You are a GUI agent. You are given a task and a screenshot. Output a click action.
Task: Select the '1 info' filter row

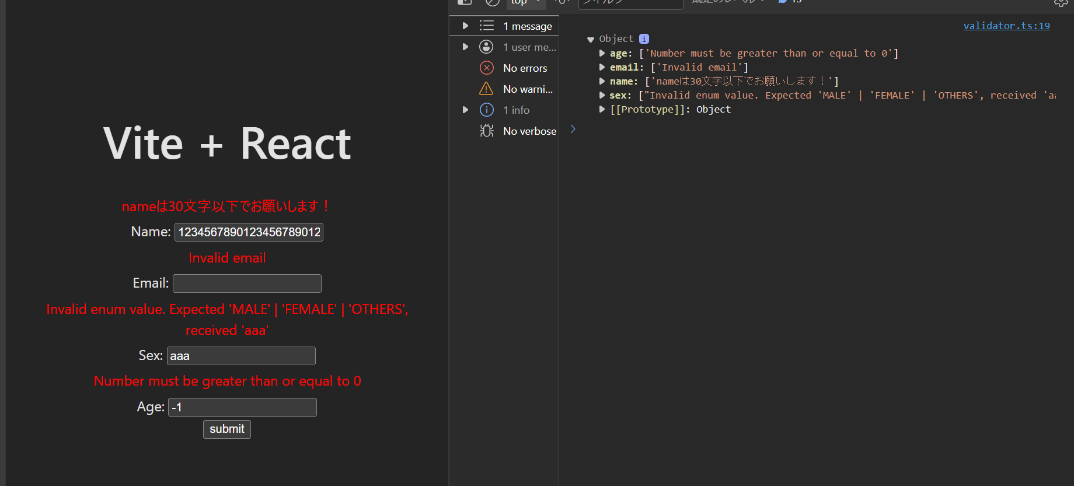504,110
